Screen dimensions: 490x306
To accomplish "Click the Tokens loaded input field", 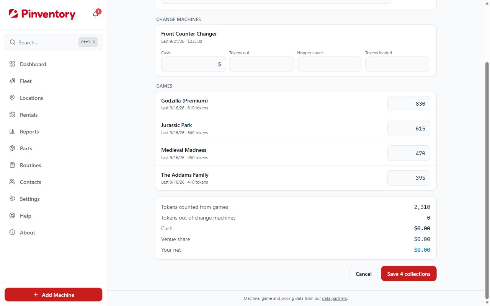I will (x=398, y=64).
